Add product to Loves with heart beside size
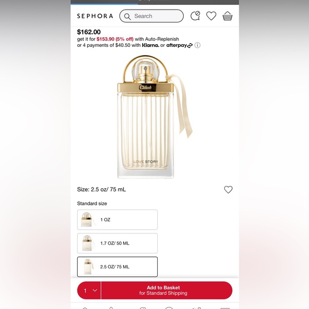Viewport: 309px width, 309px height. point(228,190)
